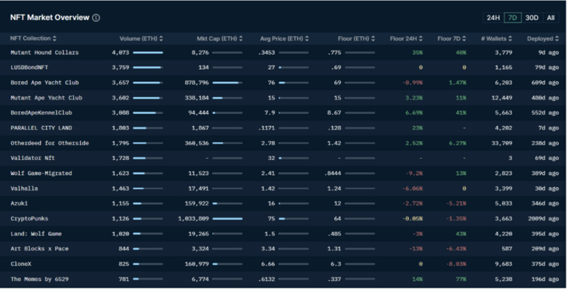Viewport: 567px width, 289px height.
Task: Click the -9.2% Floor 24H value
Action: [414, 174]
